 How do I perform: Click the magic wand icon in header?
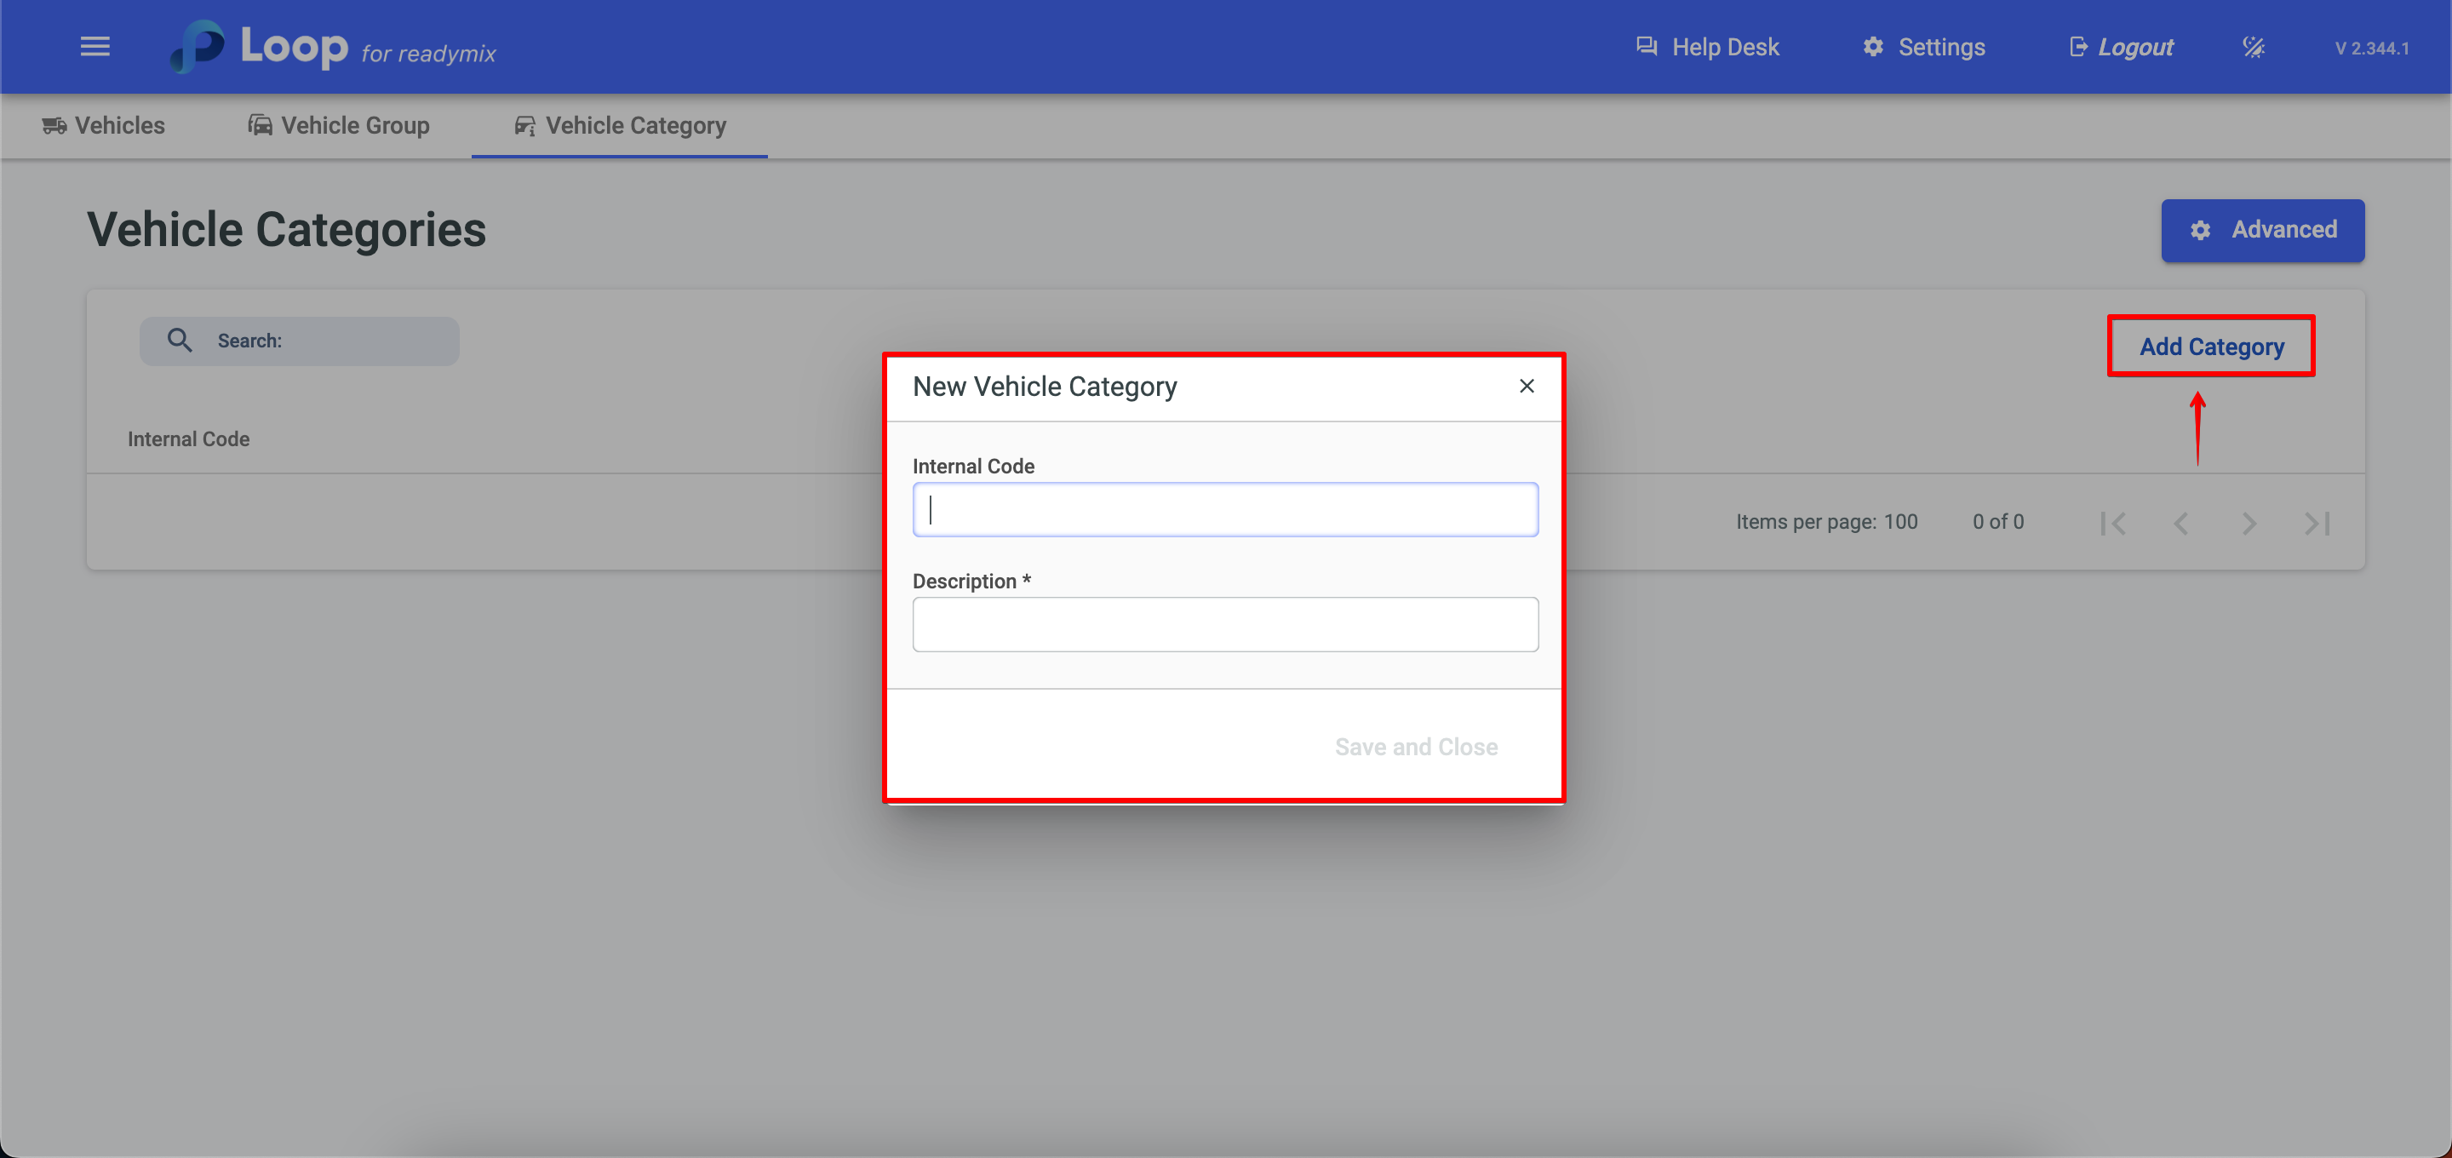pyautogui.click(x=2252, y=47)
